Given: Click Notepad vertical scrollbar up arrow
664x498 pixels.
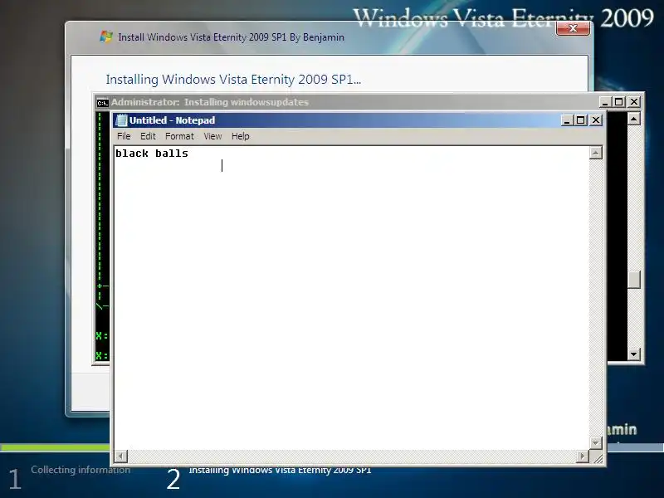Looking at the screenshot, I should coord(595,153).
